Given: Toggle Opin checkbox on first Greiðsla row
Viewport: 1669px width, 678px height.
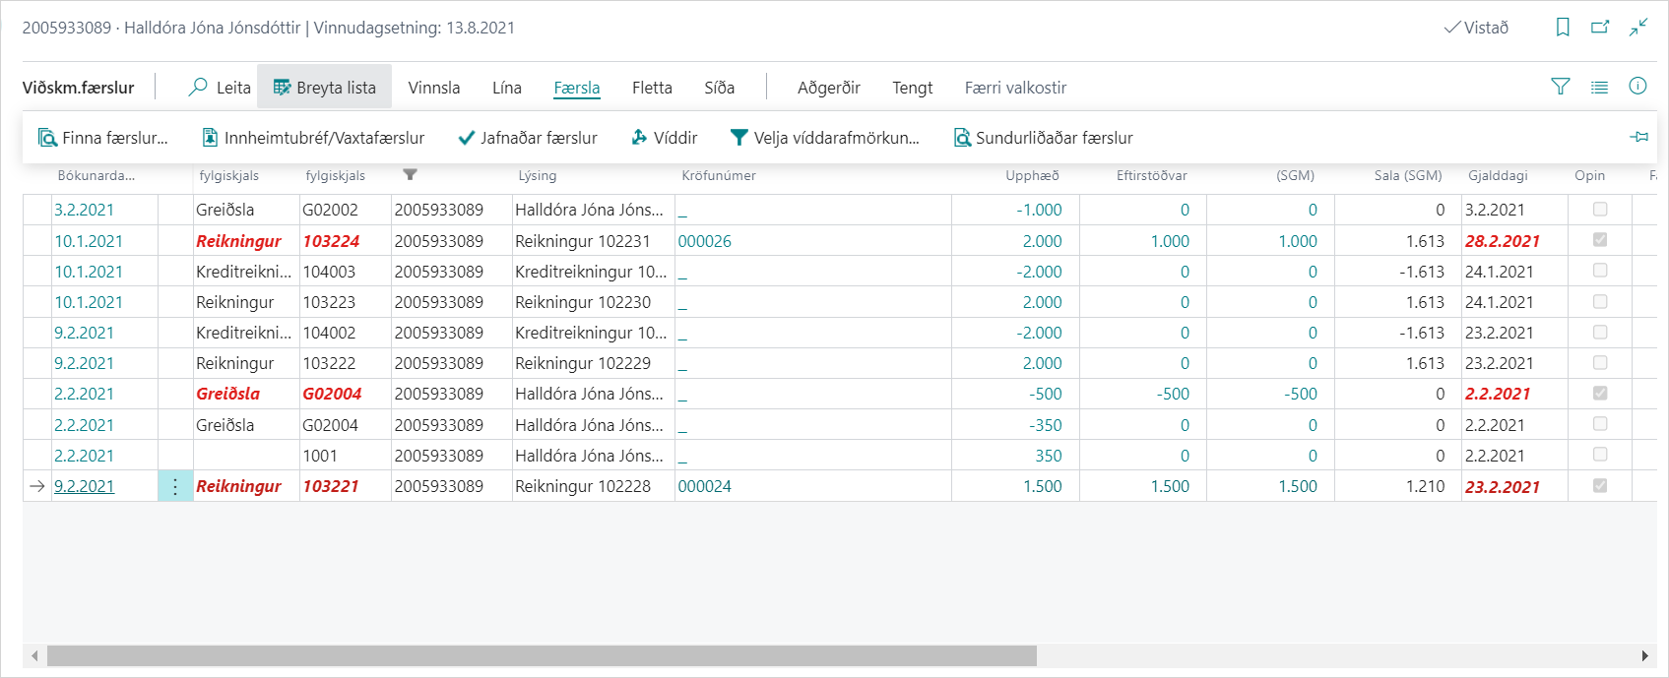Looking at the screenshot, I should click(x=1600, y=210).
